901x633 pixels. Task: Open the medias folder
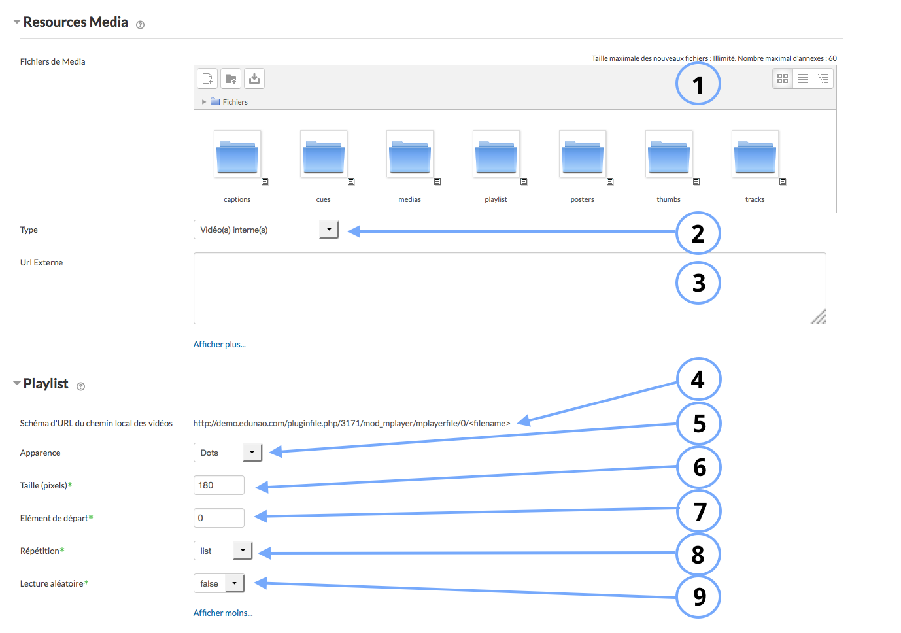tap(410, 154)
